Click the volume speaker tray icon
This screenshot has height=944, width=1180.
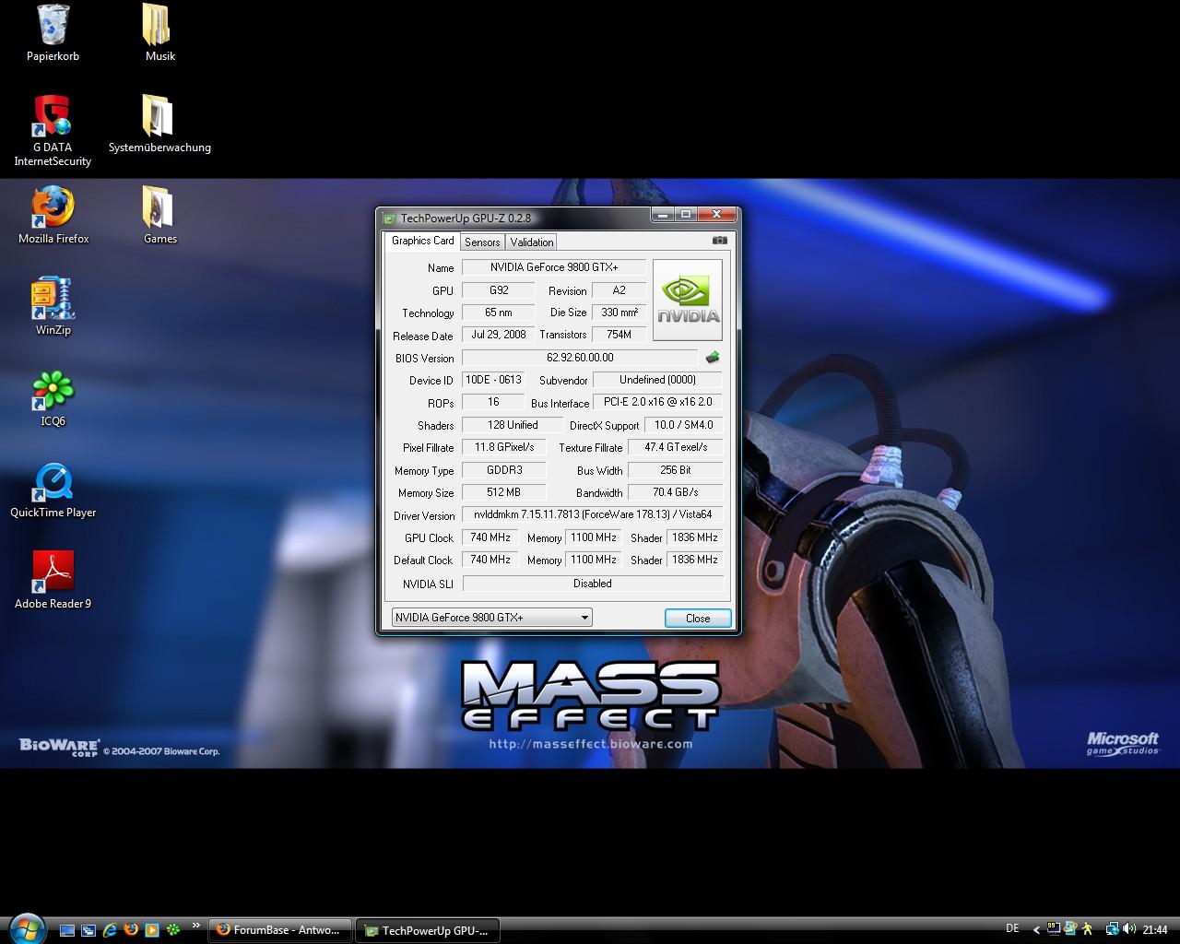[x=1129, y=929]
